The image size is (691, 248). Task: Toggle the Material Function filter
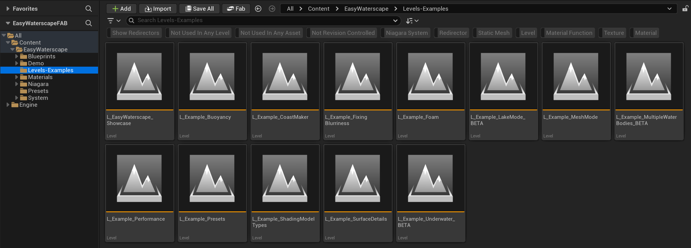click(568, 33)
